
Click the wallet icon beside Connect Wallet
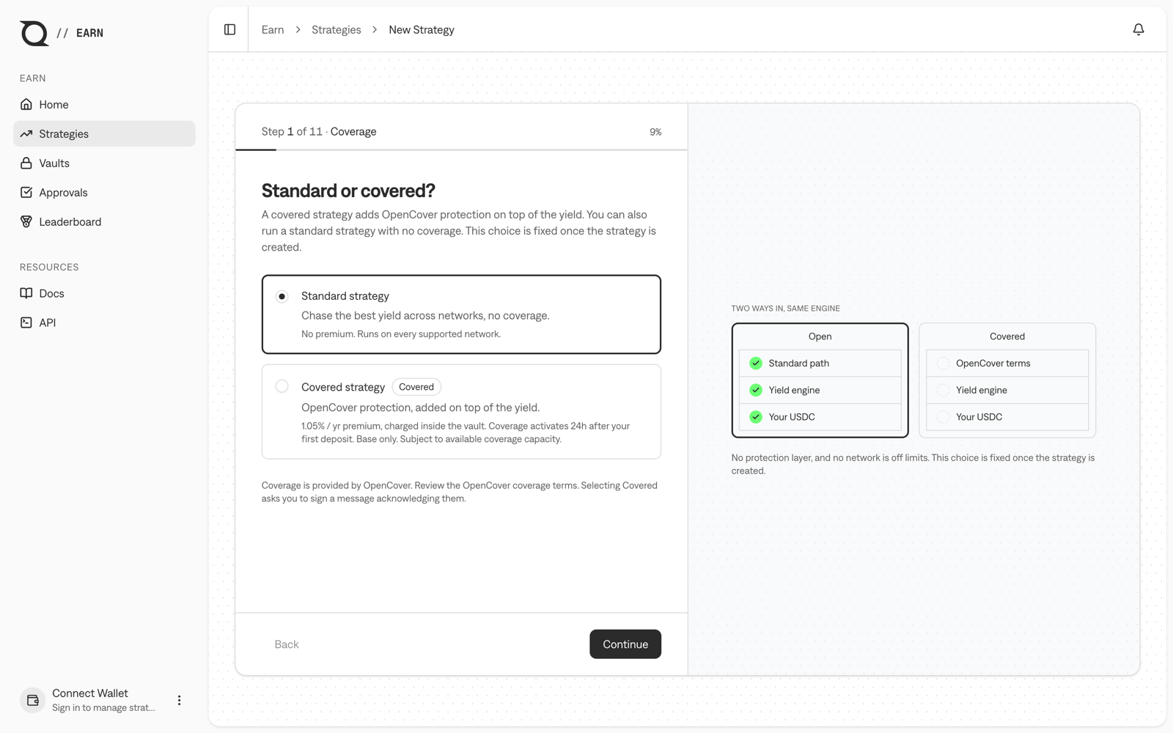[32, 700]
